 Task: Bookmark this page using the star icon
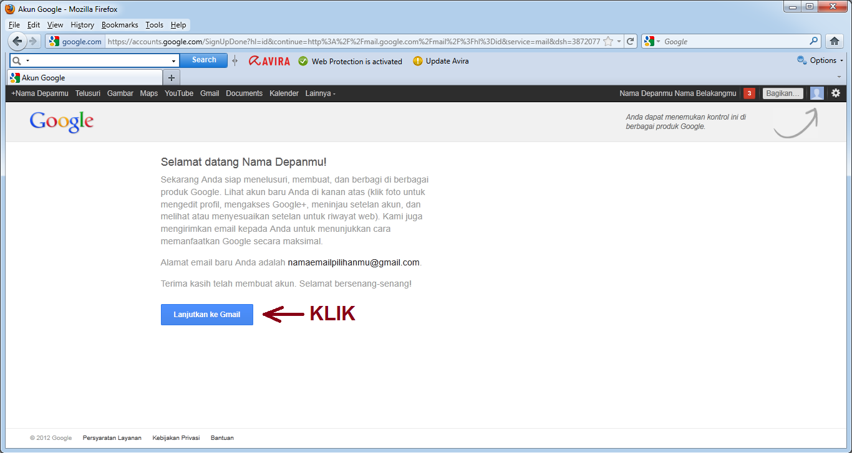tap(608, 41)
